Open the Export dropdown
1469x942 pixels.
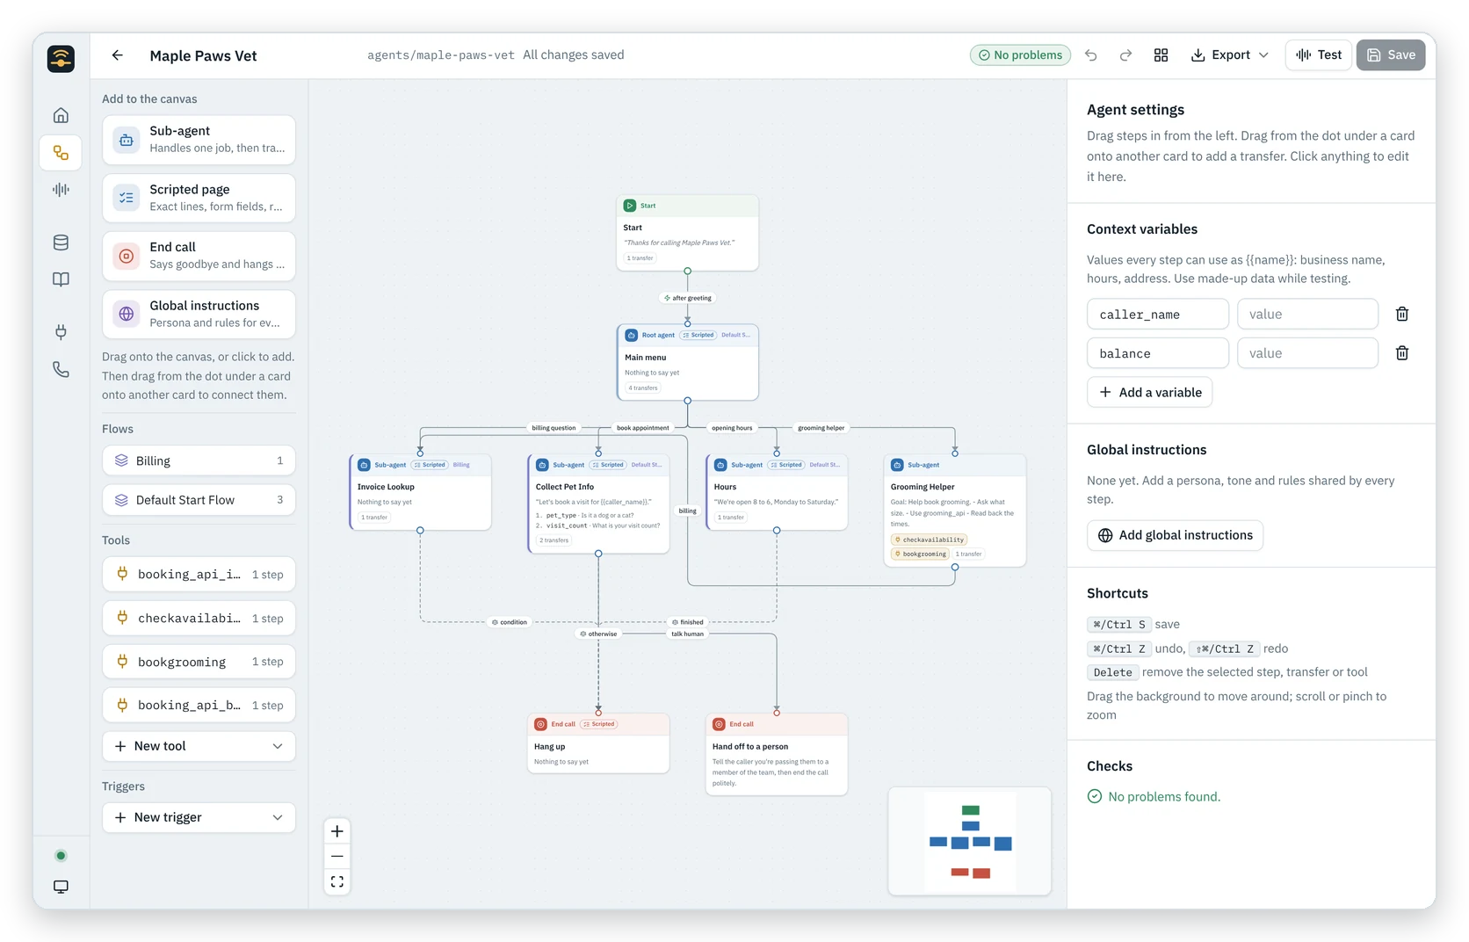point(1230,55)
